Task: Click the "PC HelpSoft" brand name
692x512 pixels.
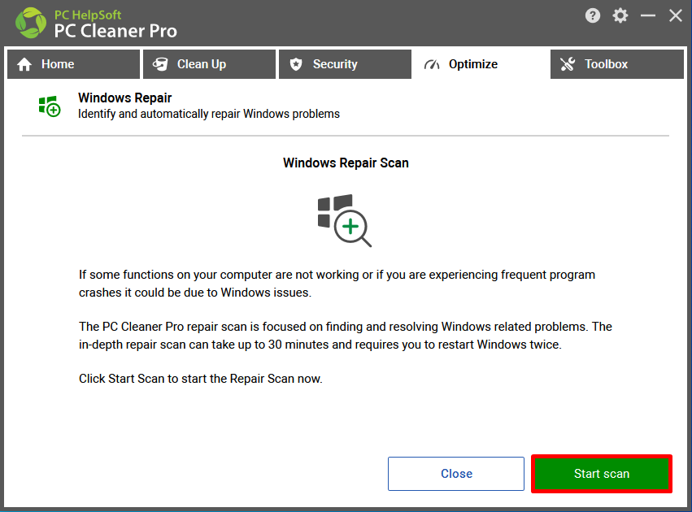Action: click(x=88, y=15)
